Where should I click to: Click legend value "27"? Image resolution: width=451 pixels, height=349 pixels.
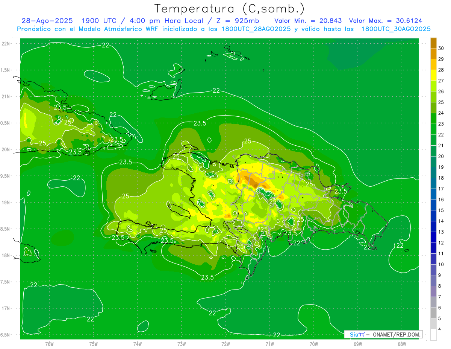click(x=441, y=81)
